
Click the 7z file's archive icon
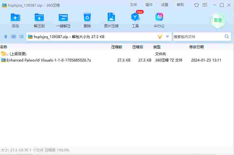(3, 60)
